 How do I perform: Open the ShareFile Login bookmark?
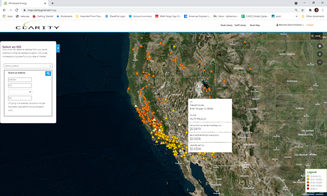pos(115,16)
